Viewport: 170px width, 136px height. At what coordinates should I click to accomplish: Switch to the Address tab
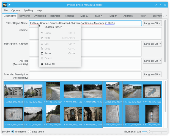128,16
